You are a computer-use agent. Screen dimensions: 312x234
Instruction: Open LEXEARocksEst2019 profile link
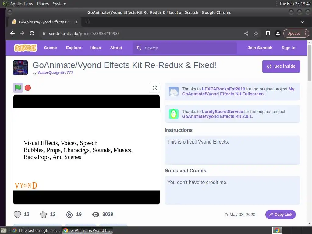pos(223,89)
